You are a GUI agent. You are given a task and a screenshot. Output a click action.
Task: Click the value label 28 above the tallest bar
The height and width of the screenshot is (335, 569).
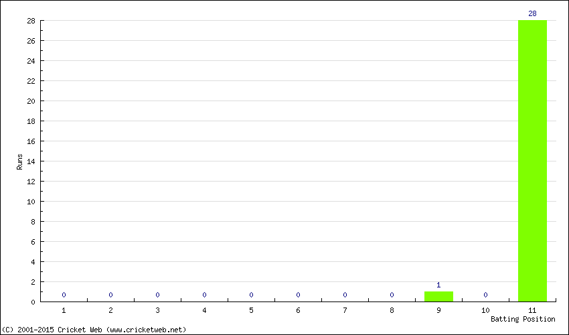pos(532,14)
